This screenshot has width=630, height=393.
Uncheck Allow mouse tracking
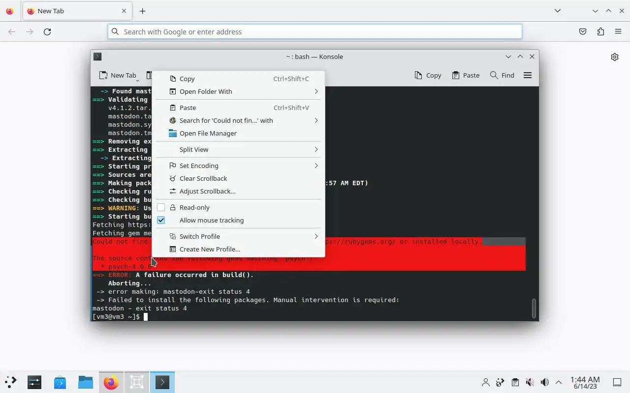point(161,220)
